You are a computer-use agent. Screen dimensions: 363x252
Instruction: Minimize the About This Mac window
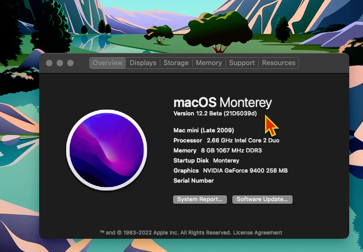point(60,63)
